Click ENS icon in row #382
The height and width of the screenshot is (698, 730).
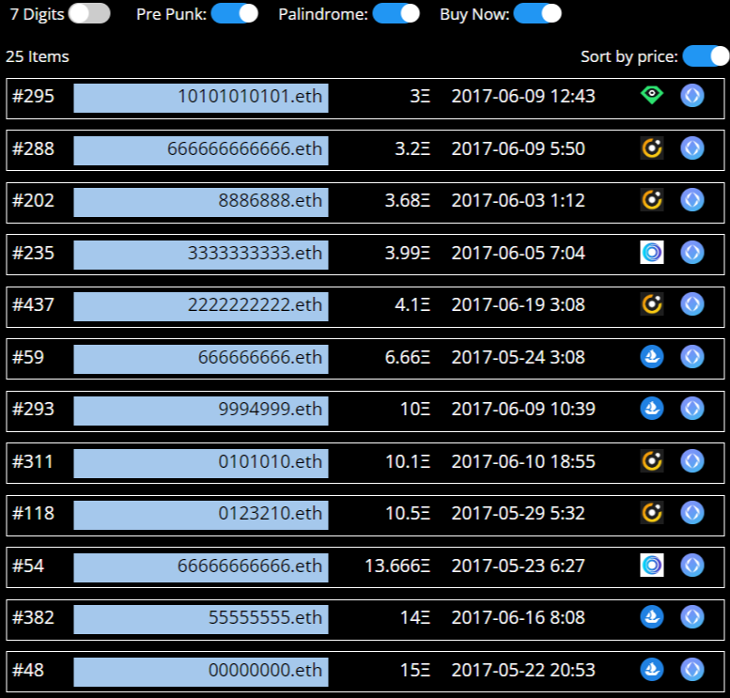[692, 617]
